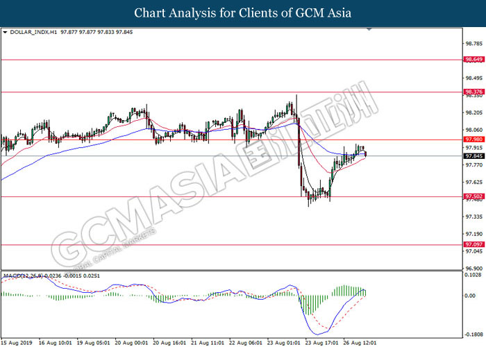The image size is (486, 347).
Task: Select the 98.376 resistance price tag
Action: [x=474, y=92]
